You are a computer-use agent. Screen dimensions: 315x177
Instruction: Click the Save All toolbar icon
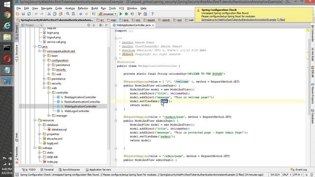(x=23, y=14)
